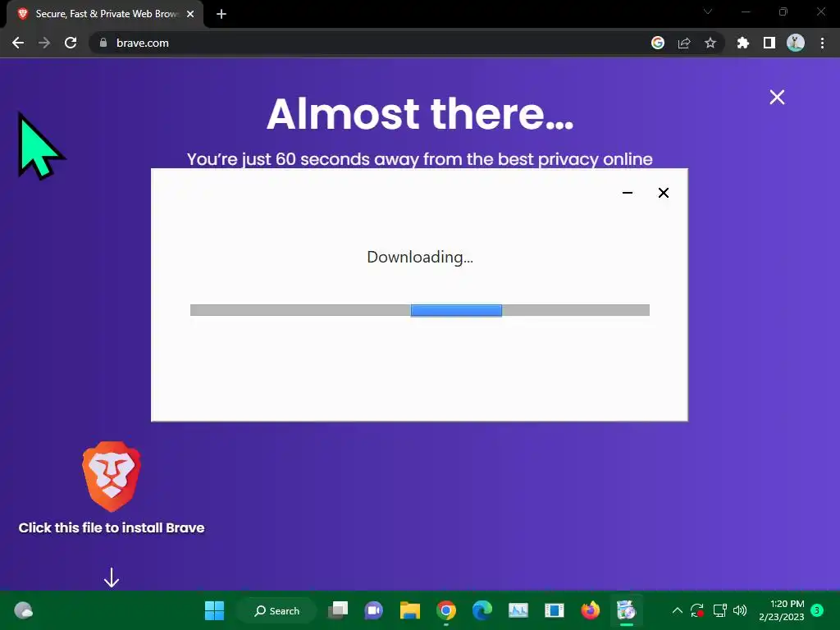
Task: Open the profile avatar menu
Action: [796, 43]
